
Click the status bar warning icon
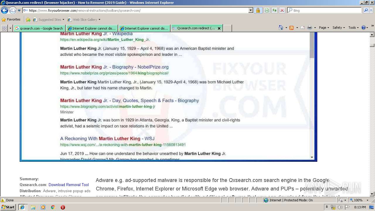pos(3,200)
